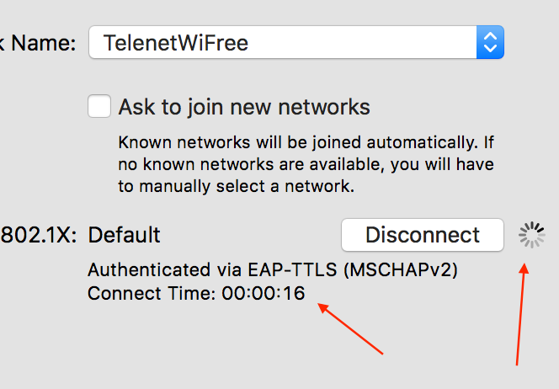Click the 'Network Name:' label
This screenshot has width=559, height=389.
point(37,43)
